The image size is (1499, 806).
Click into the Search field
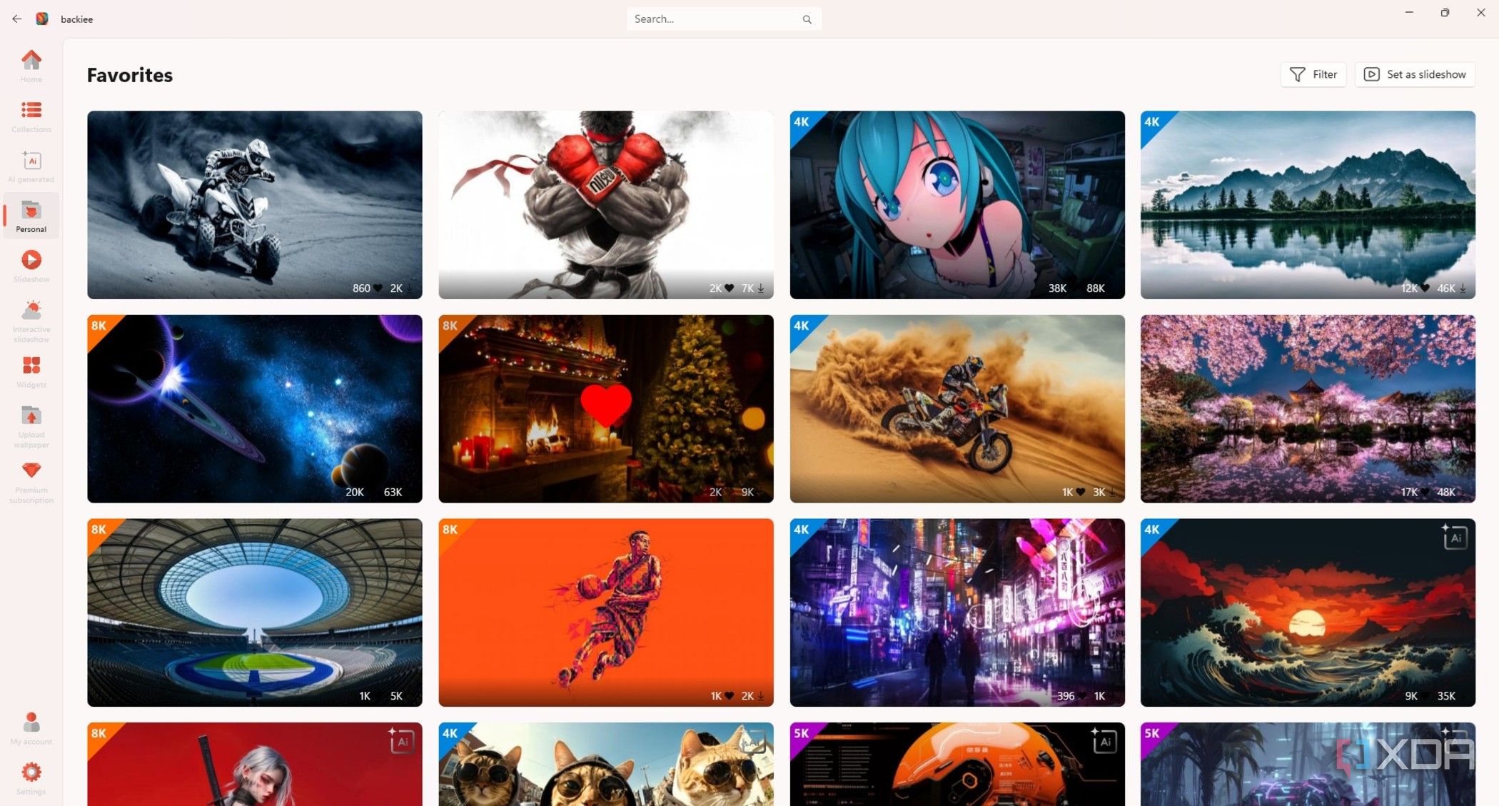click(x=714, y=19)
